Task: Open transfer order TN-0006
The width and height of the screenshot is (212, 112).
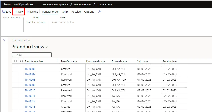Action: click(x=30, y=69)
